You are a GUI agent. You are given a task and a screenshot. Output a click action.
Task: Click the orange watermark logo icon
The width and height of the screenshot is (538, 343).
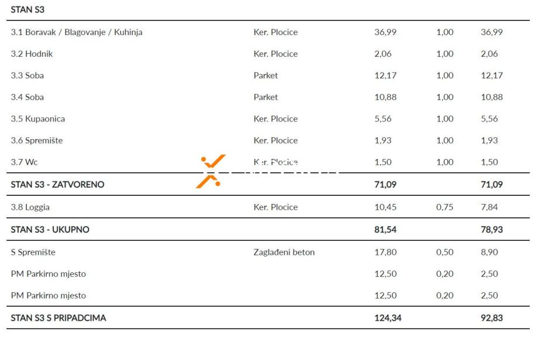tap(211, 171)
